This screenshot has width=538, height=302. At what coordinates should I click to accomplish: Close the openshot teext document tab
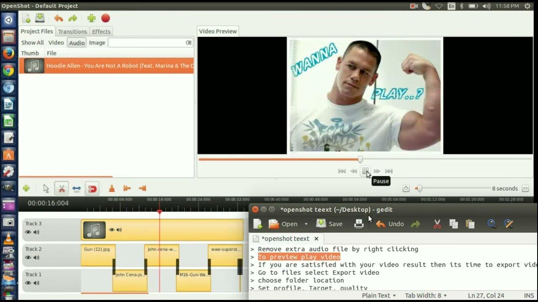(316, 239)
